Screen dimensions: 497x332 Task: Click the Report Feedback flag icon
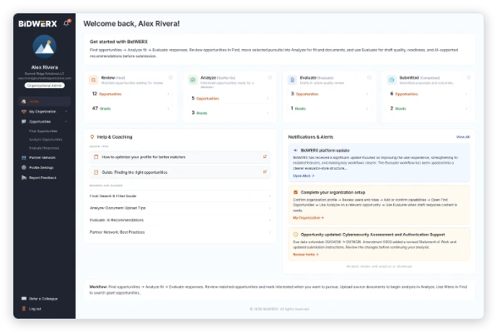[24, 178]
